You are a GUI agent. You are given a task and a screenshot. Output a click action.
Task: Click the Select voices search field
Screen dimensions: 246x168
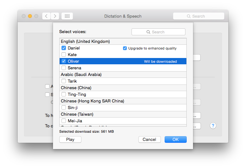158,32
